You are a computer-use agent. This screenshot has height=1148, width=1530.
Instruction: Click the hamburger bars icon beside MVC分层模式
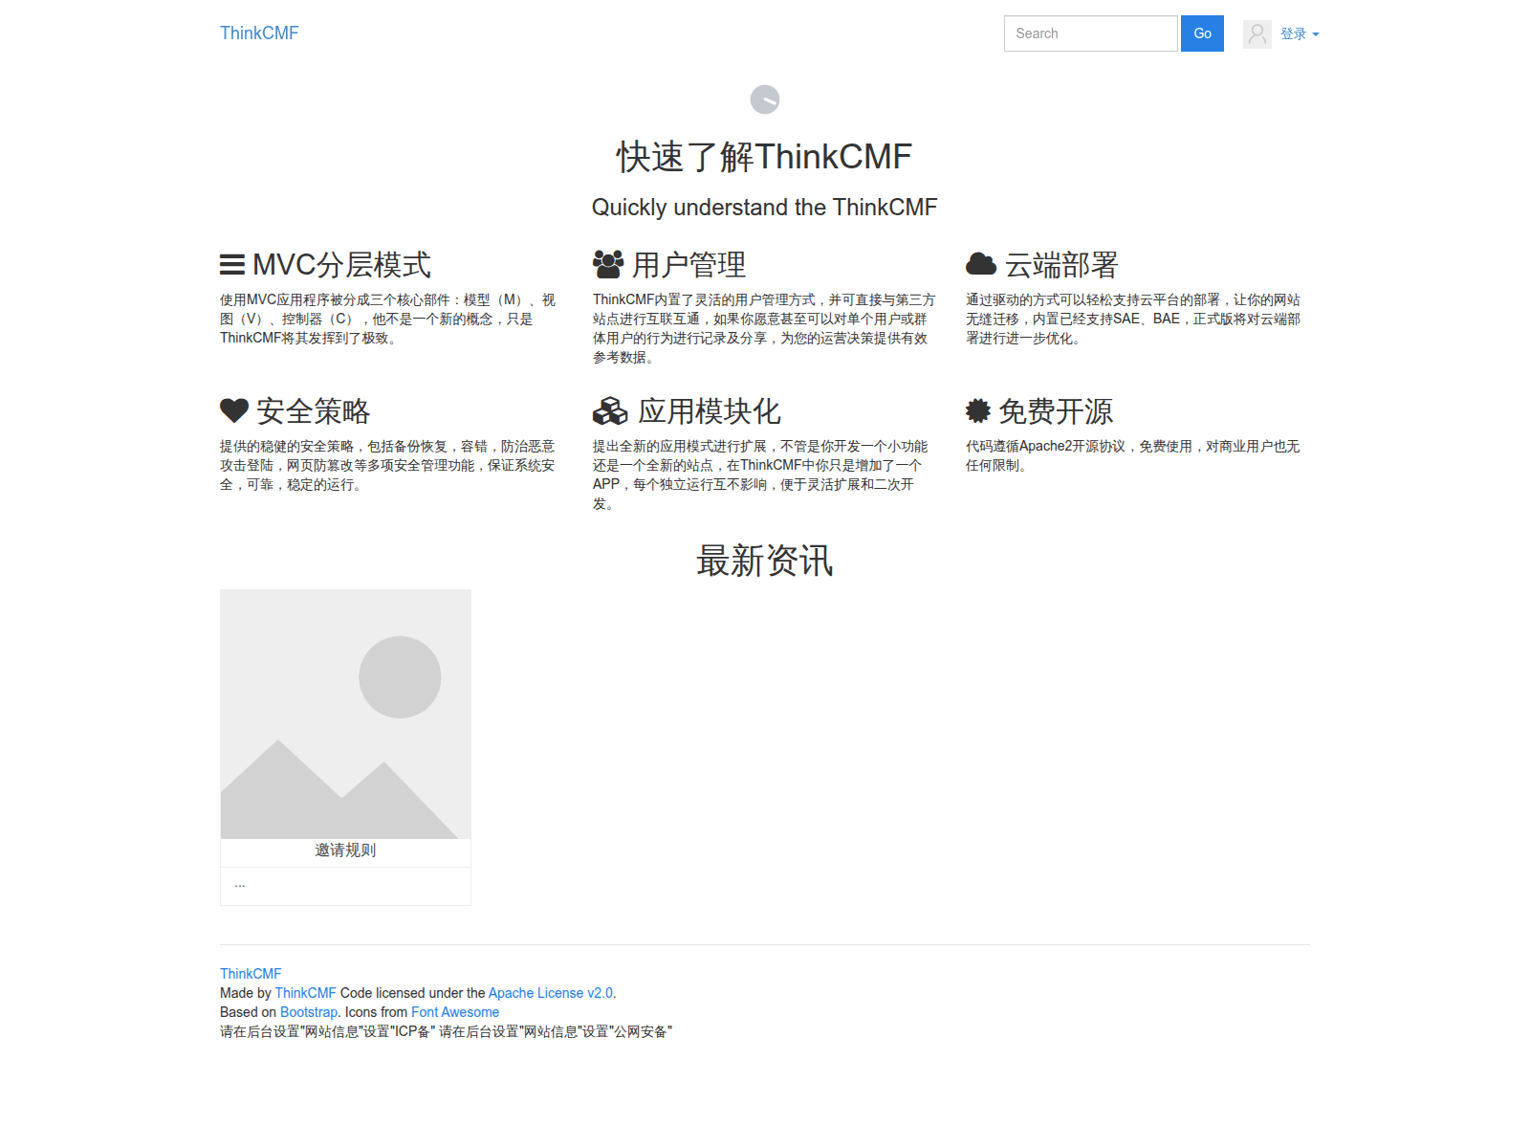tap(232, 265)
